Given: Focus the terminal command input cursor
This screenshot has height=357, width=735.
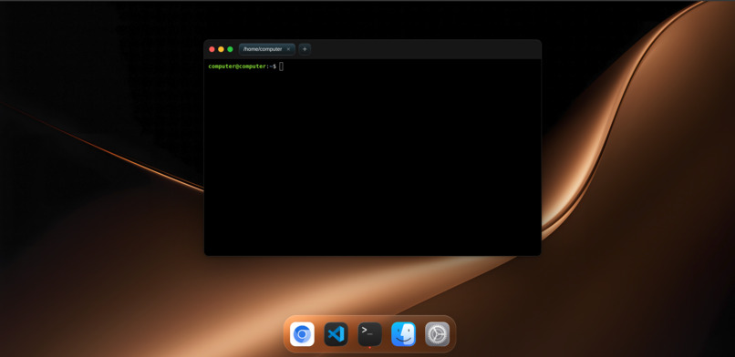Looking at the screenshot, I should coord(281,66).
